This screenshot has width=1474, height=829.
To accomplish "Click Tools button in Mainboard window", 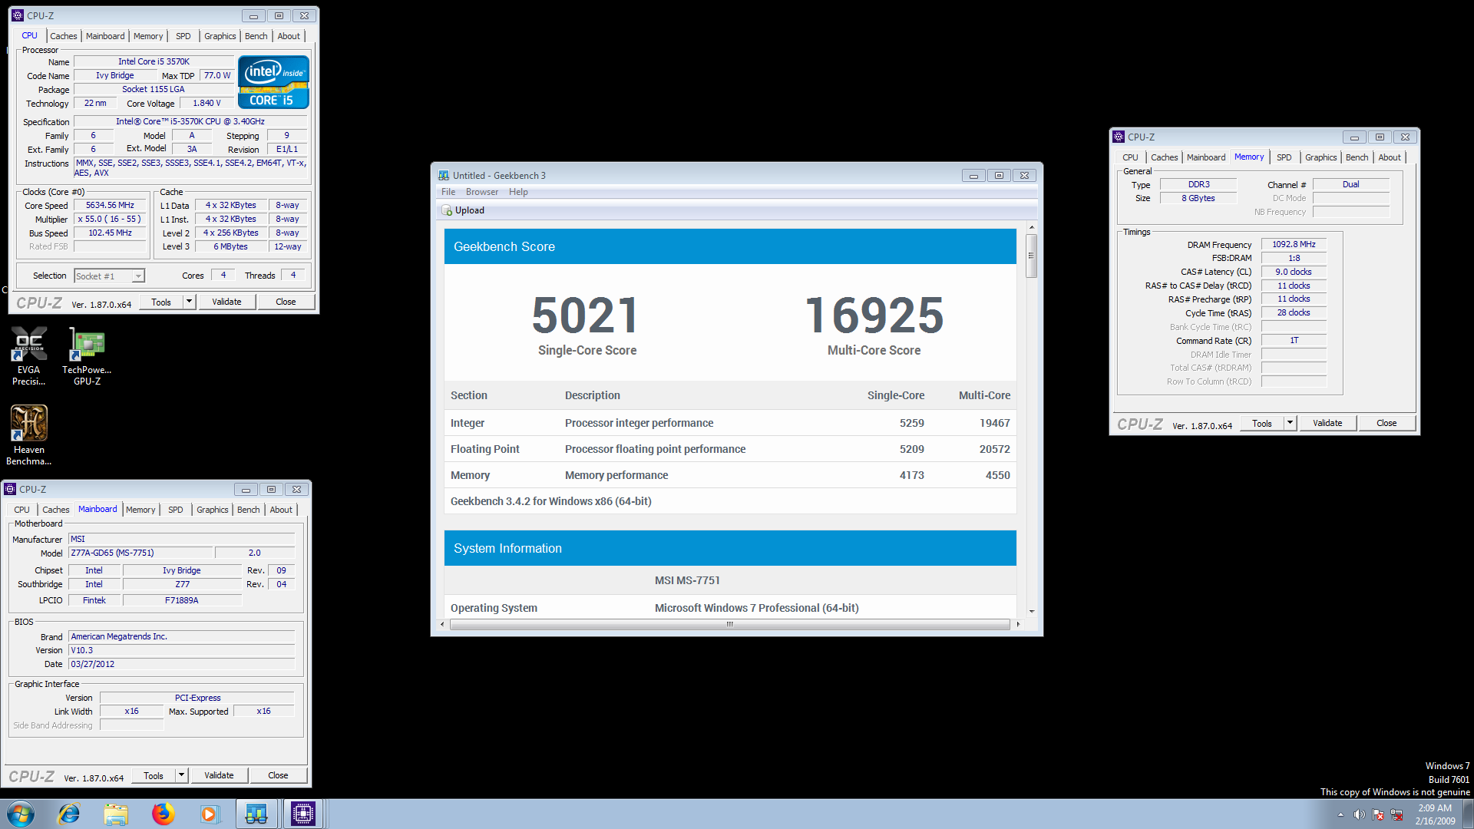I will click(154, 775).
